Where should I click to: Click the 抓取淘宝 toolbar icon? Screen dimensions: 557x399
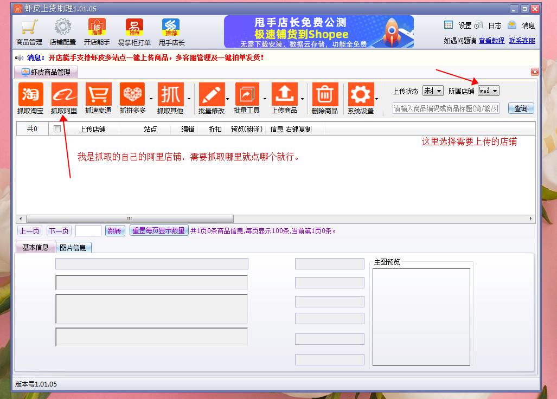coord(30,98)
